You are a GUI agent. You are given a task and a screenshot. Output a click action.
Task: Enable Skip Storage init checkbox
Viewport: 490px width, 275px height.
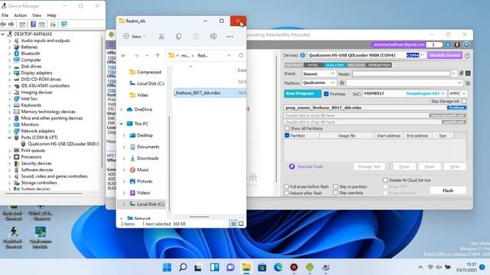[465, 102]
